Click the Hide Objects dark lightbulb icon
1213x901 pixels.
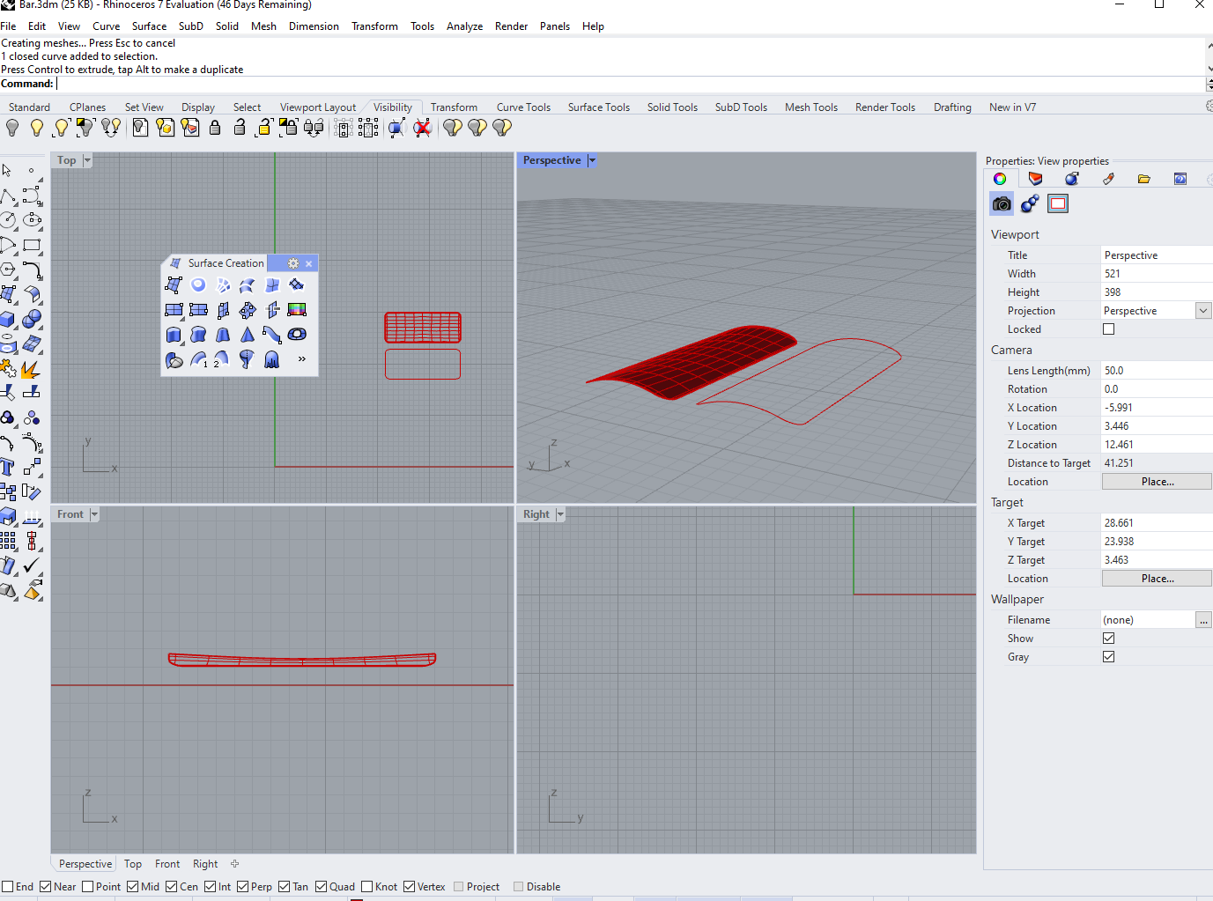pyautogui.click(x=12, y=128)
